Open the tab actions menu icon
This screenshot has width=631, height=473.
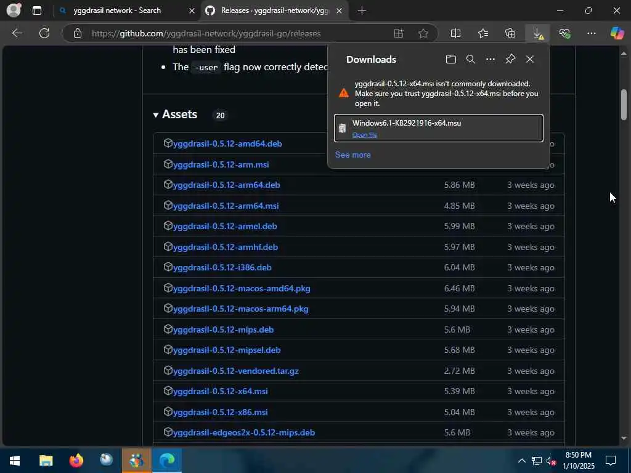(37, 10)
